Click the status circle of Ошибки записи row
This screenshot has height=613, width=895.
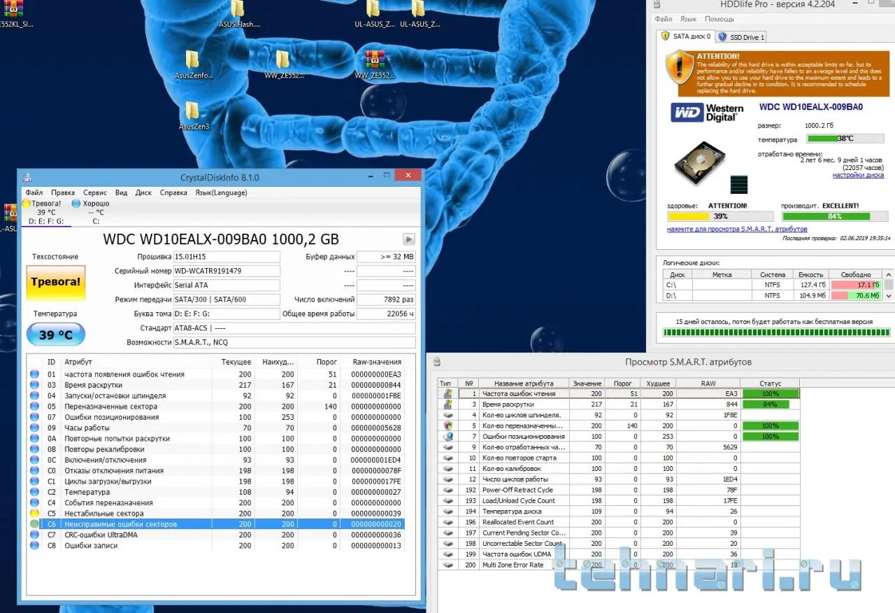34,546
